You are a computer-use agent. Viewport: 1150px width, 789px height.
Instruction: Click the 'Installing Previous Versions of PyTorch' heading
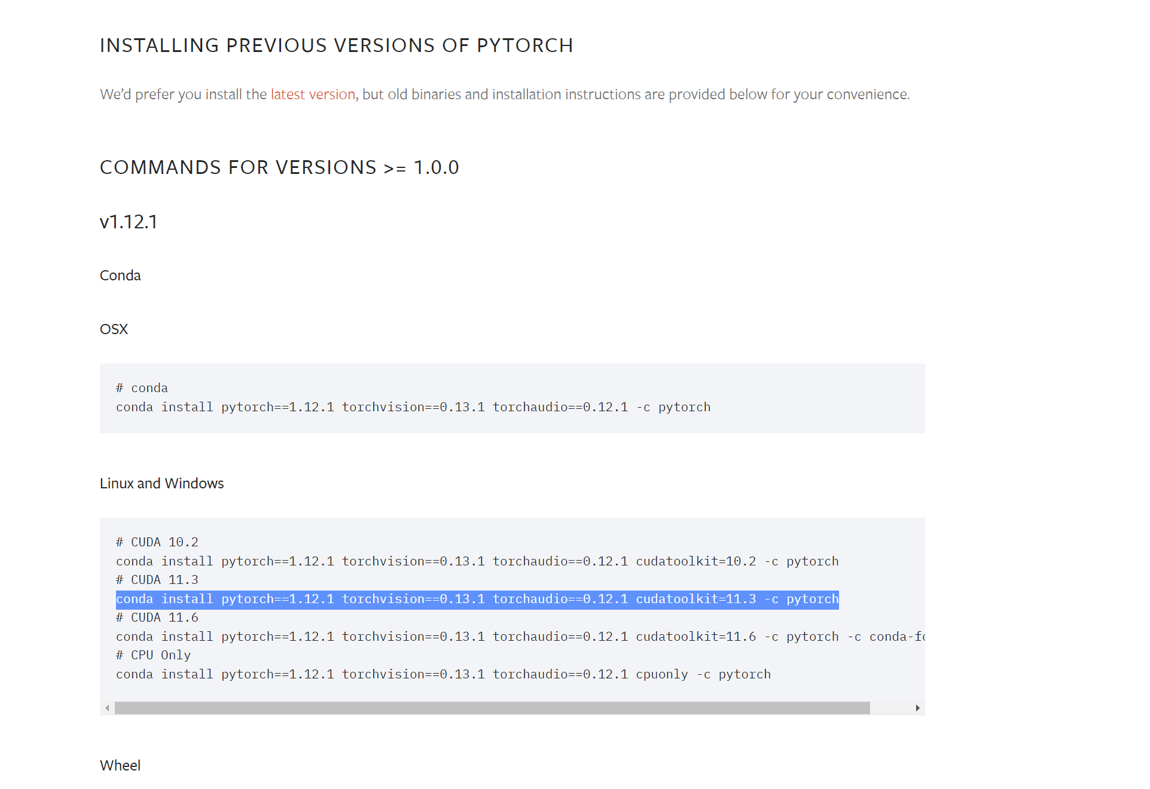tap(337, 45)
